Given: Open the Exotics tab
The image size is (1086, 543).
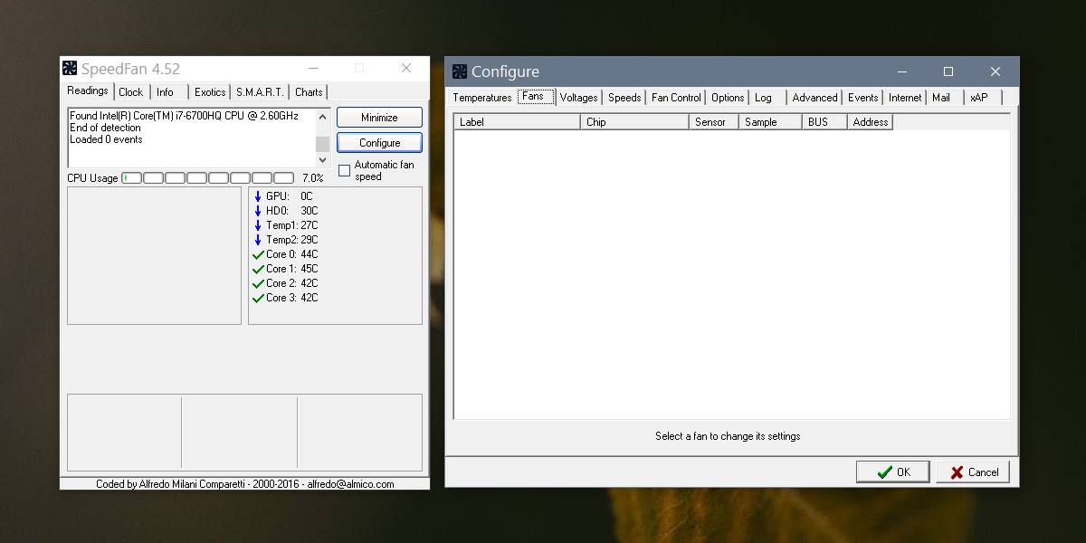Looking at the screenshot, I should (x=210, y=92).
